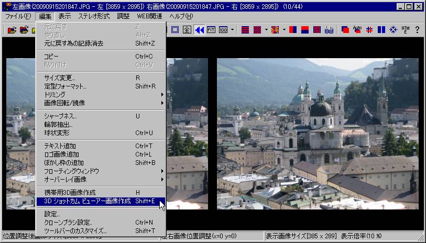
Task: Open the 調整 menu
Action: 123,16
